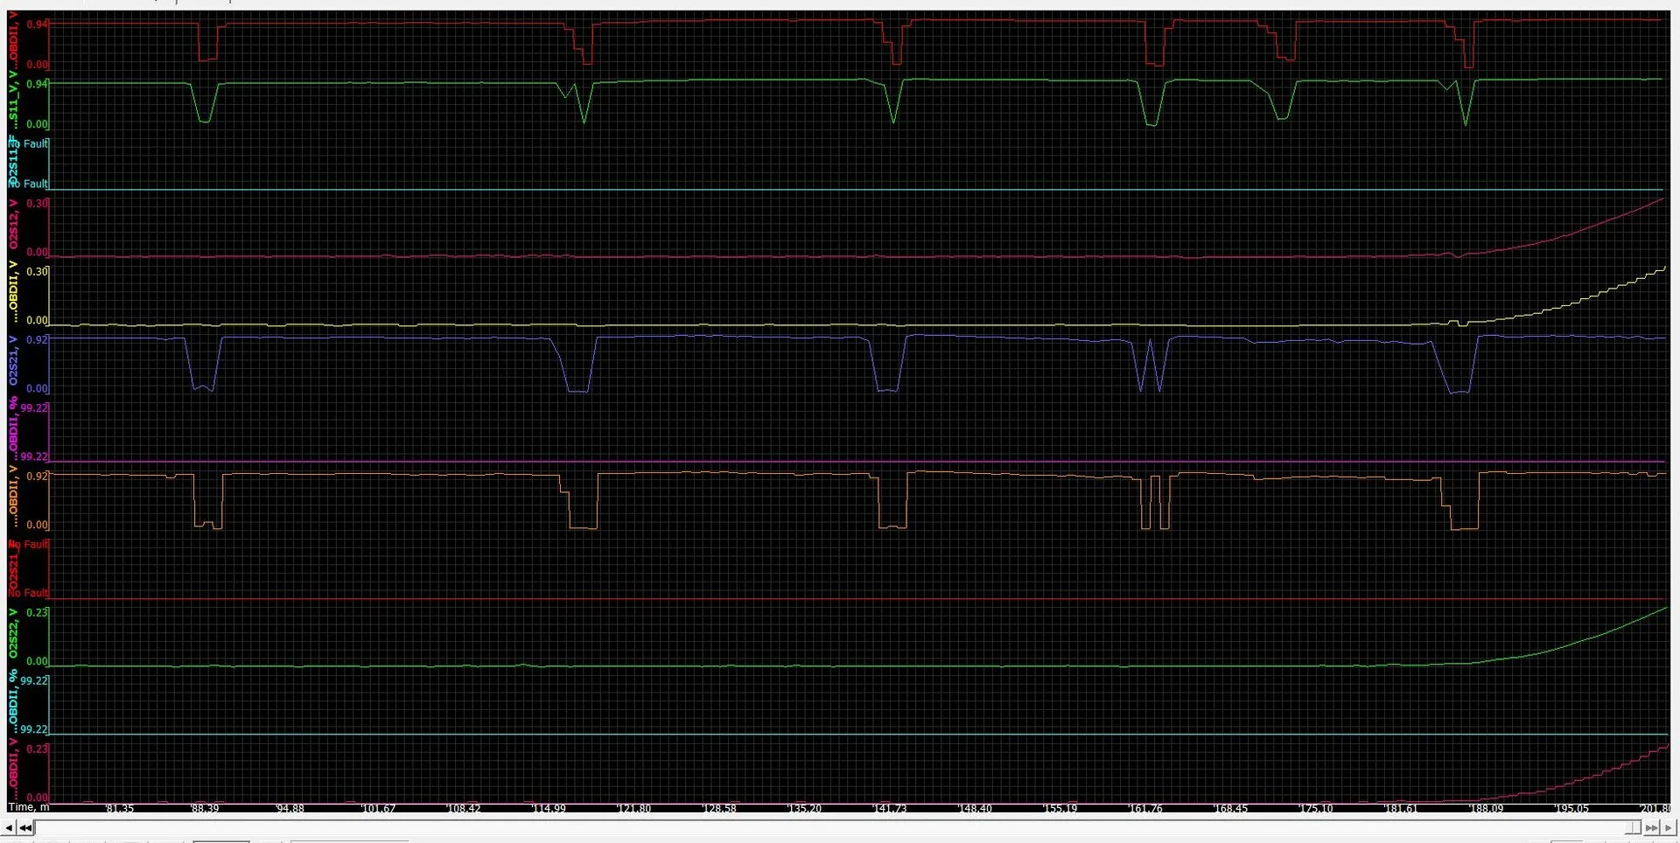Select the 'O2S12, V' channel axis label
Image resolution: width=1680 pixels, height=843 pixels.
(13, 224)
